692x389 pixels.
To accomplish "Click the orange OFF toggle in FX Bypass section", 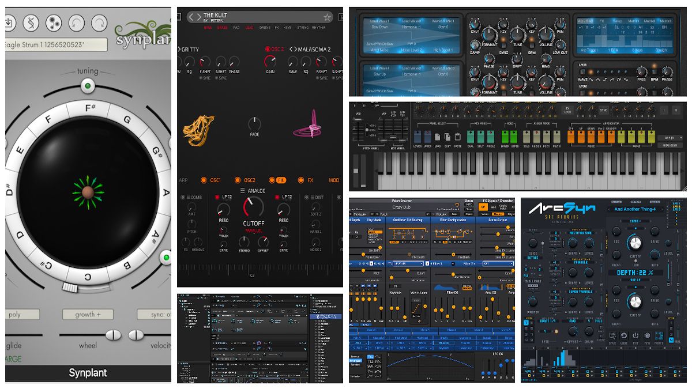I will (483, 206).
